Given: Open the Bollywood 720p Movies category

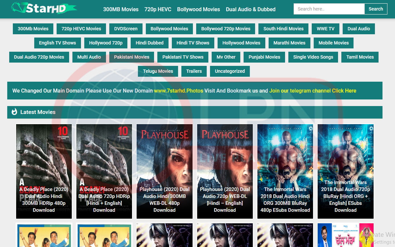Looking at the screenshot, I should [x=226, y=29].
